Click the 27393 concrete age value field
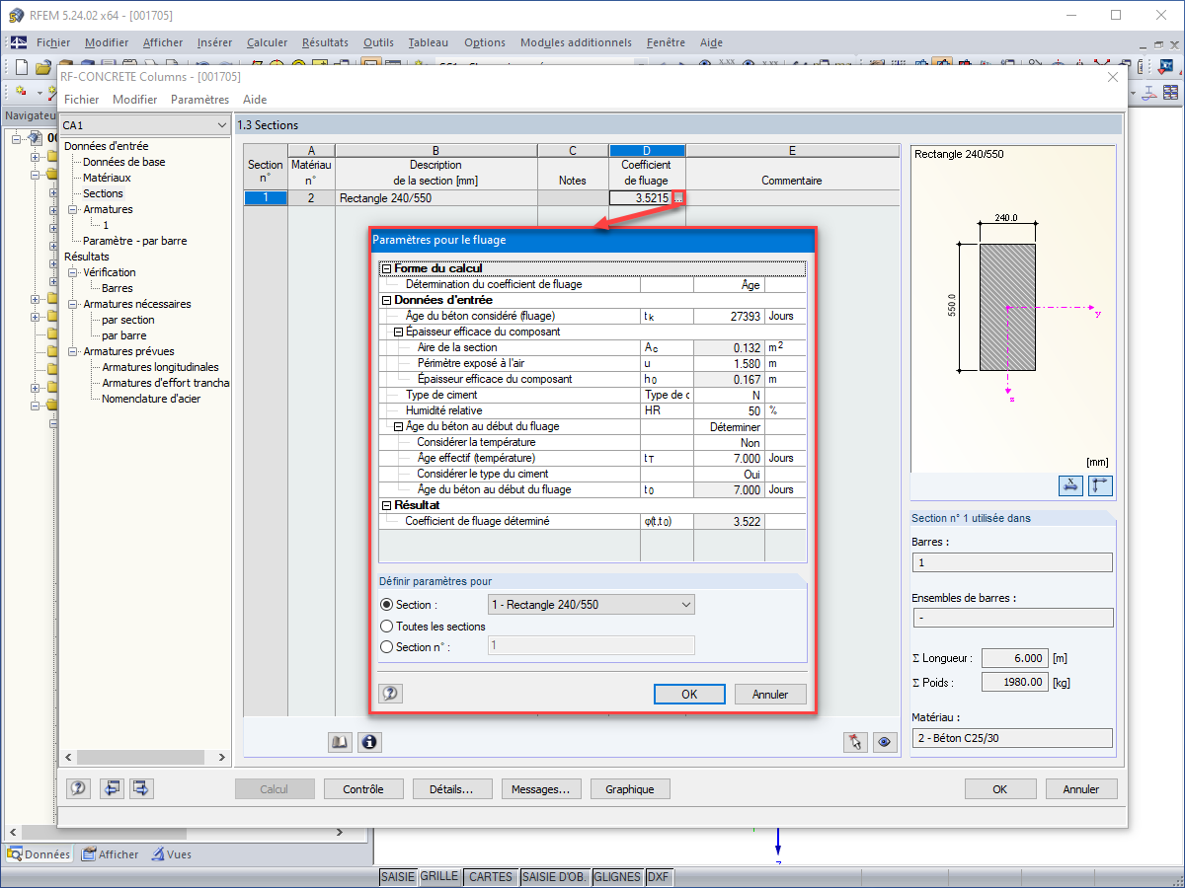The image size is (1185, 888). point(729,316)
